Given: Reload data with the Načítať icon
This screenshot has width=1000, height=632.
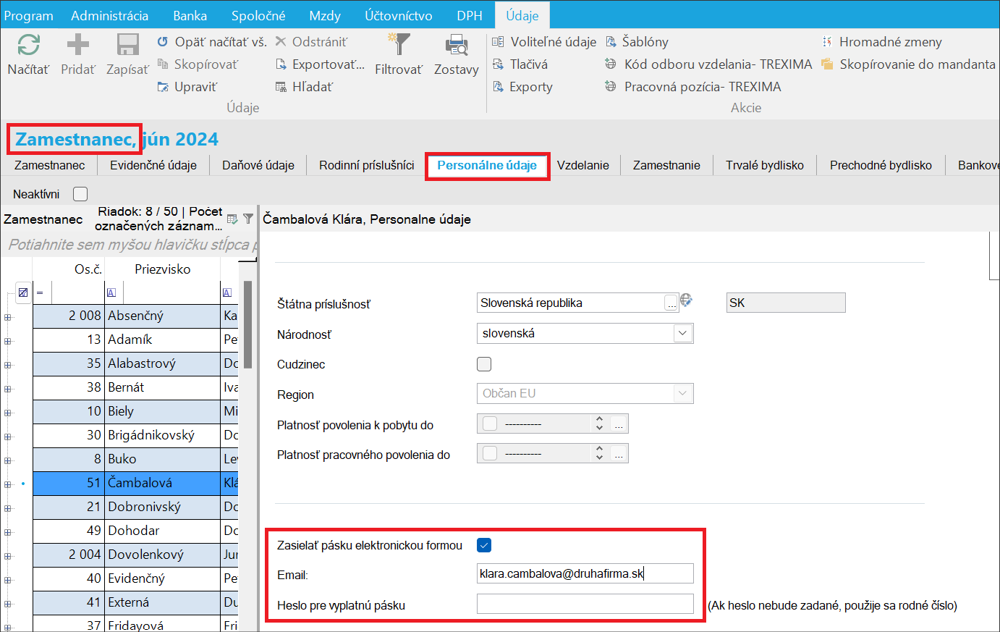Looking at the screenshot, I should click(28, 54).
